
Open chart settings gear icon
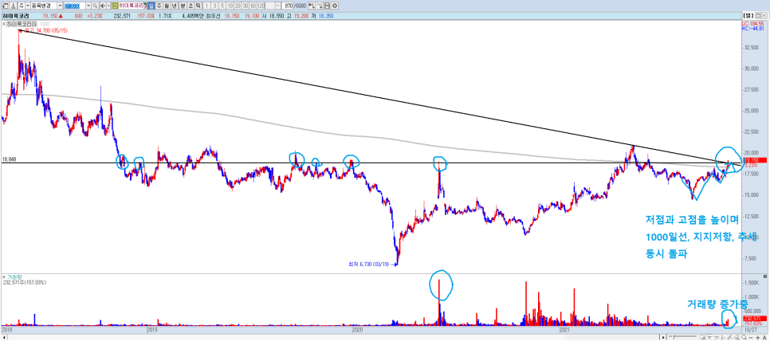[x=335, y=6]
